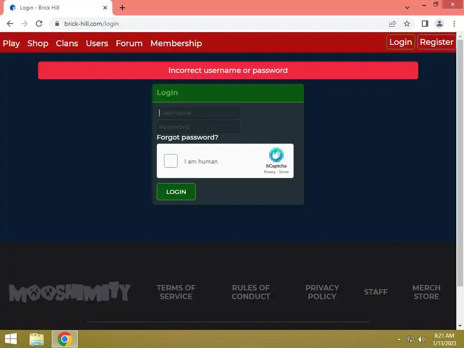Show hidden tray icons arrow
464x348 pixels.
tap(400, 339)
